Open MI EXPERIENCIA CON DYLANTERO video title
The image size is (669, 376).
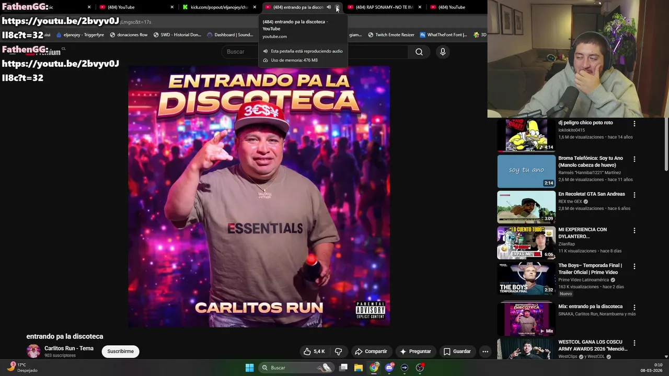coord(582,233)
